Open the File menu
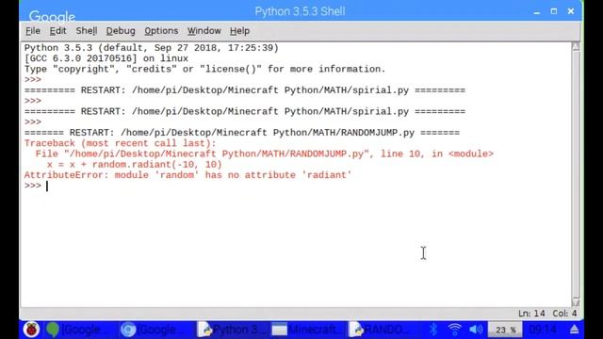 pos(33,31)
